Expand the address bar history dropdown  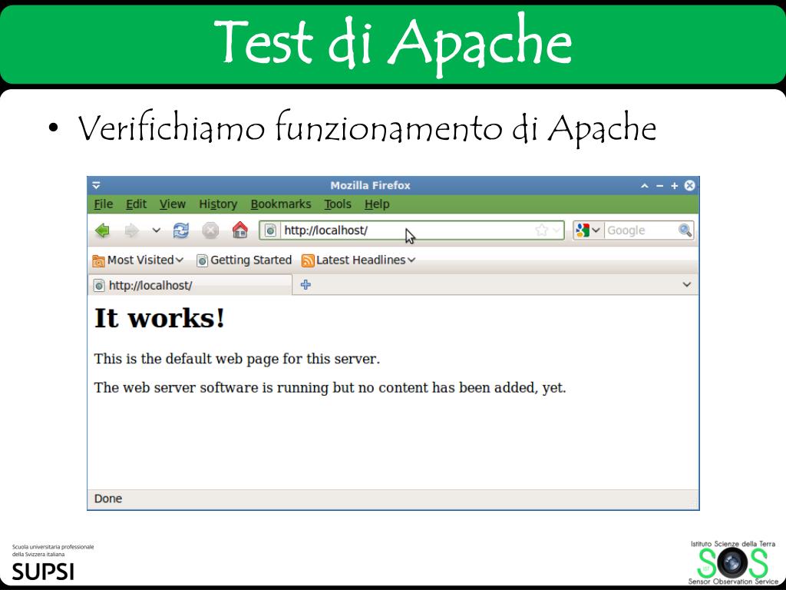556,230
